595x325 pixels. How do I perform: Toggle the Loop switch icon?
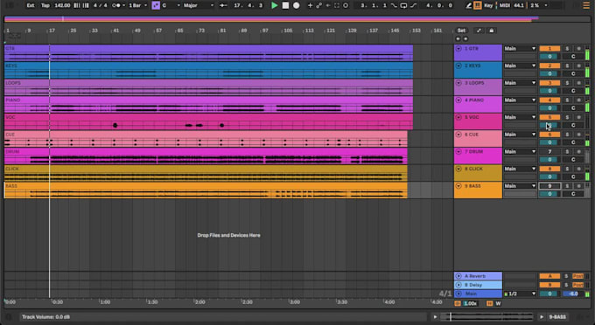(x=403, y=5)
